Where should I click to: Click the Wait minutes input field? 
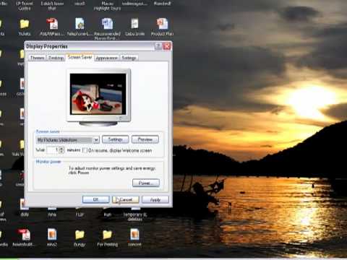coord(53,150)
